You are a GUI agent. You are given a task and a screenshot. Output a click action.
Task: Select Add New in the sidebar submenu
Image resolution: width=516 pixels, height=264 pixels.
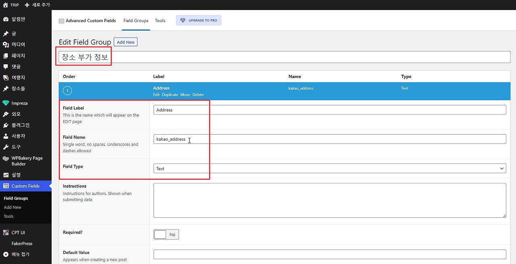pyautogui.click(x=12, y=207)
